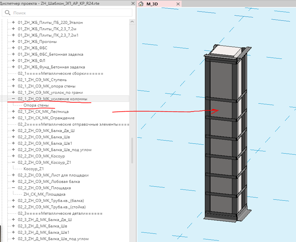Select 02_2_ZH_ОЭ_МК_Косоур family label

41,156
